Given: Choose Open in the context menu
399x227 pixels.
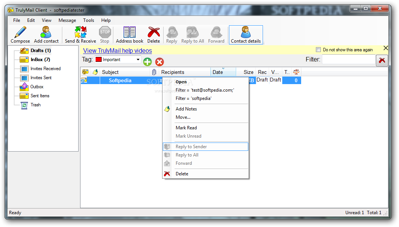Looking at the screenshot, I should pyautogui.click(x=206, y=82).
